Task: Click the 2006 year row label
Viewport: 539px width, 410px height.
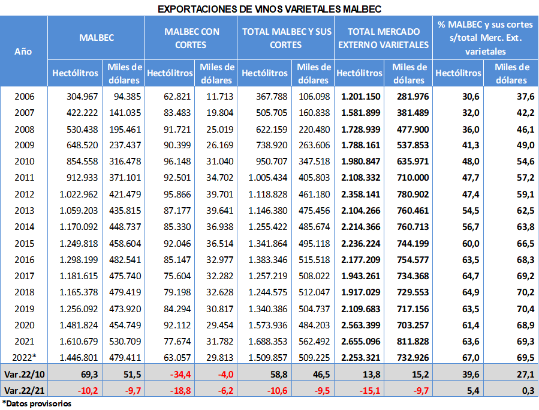Action: tap(23, 97)
